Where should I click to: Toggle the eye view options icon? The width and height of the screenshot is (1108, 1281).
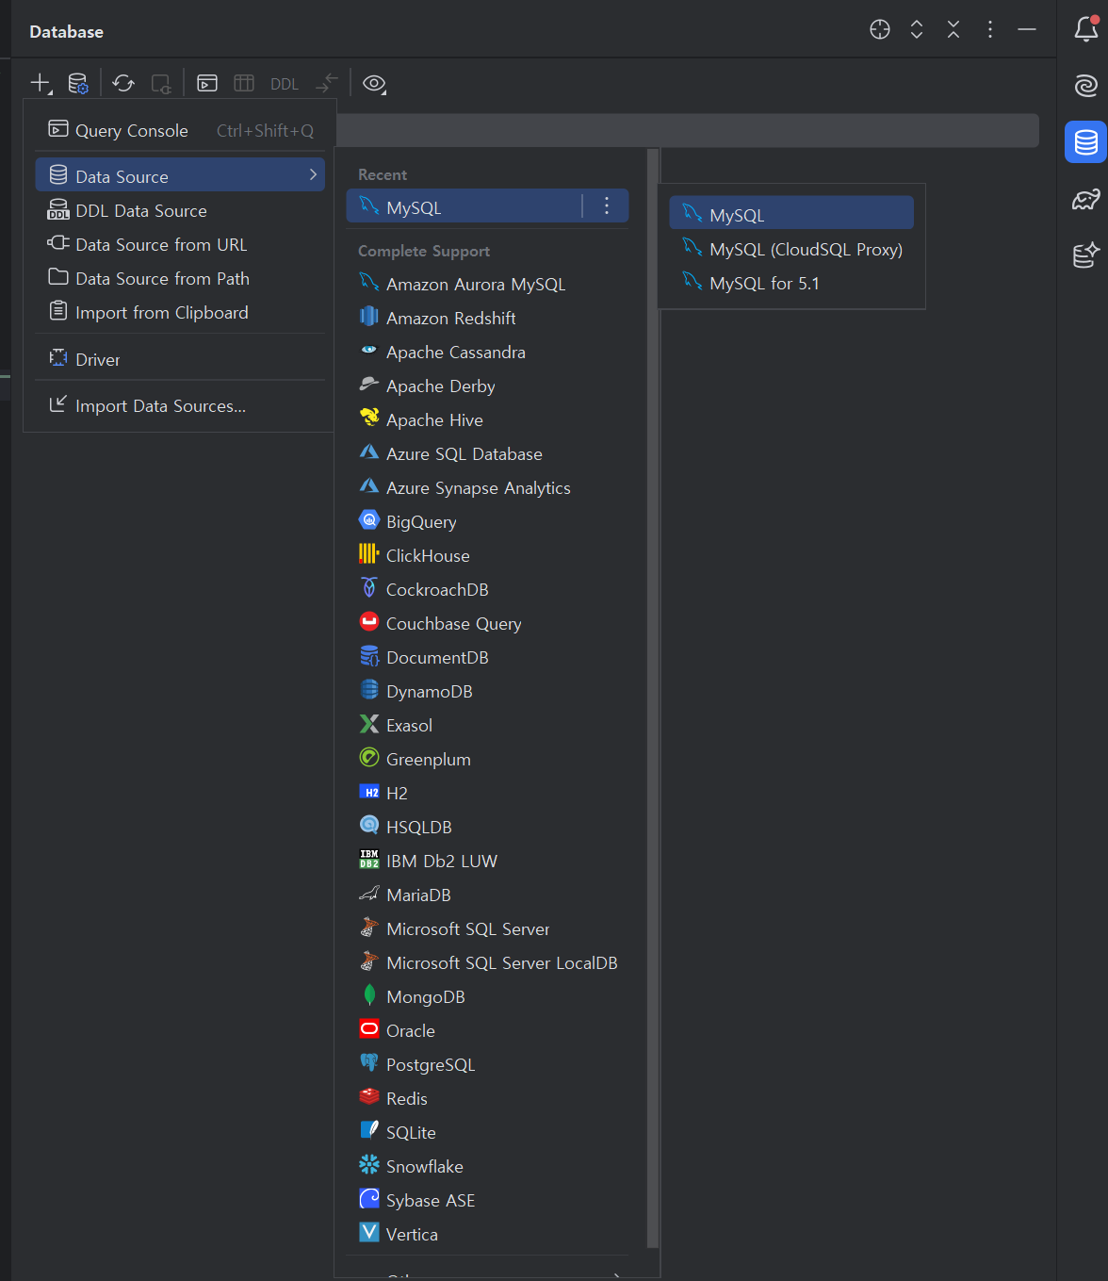(374, 83)
